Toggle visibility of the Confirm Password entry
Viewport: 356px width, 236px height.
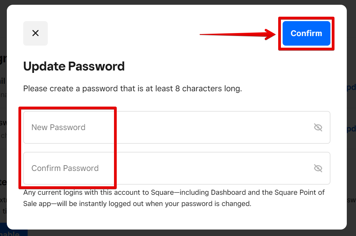(318, 168)
